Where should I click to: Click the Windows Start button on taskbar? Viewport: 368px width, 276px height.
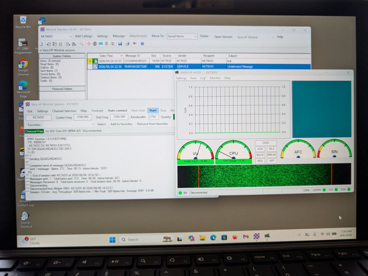coord(112,240)
